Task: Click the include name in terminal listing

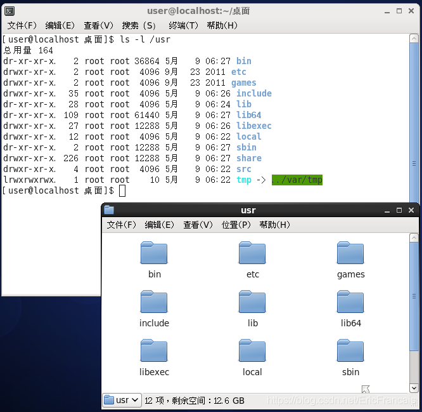Action: pyautogui.click(x=254, y=93)
